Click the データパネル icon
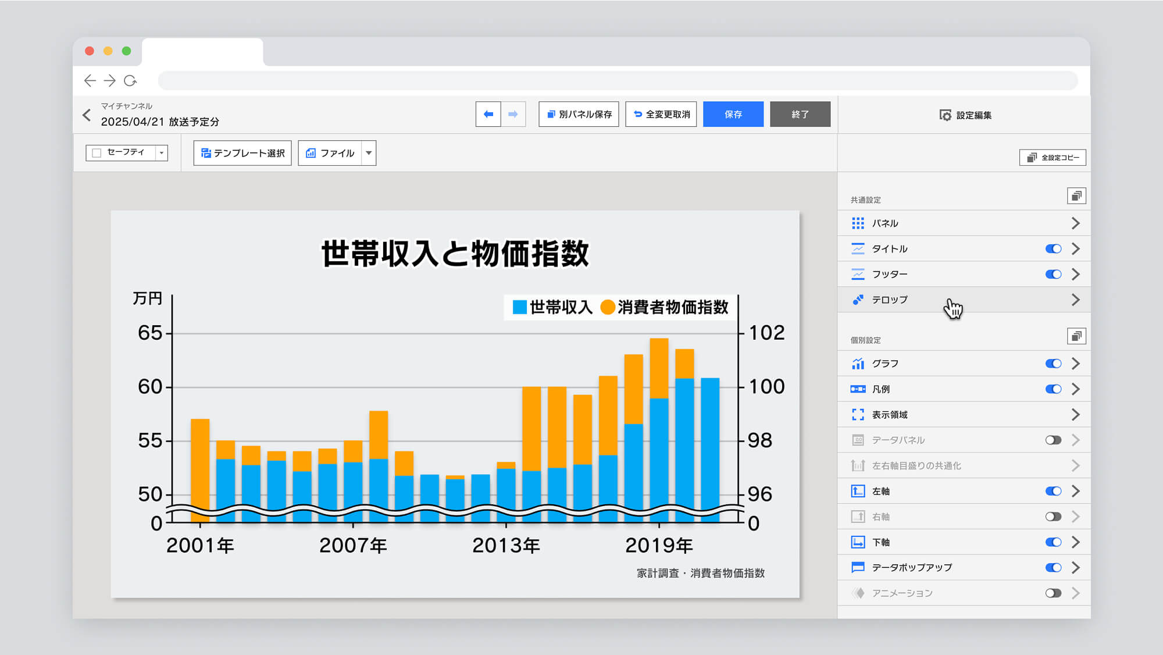 (858, 440)
